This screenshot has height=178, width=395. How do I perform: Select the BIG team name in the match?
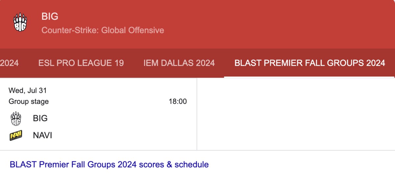pyautogui.click(x=40, y=118)
